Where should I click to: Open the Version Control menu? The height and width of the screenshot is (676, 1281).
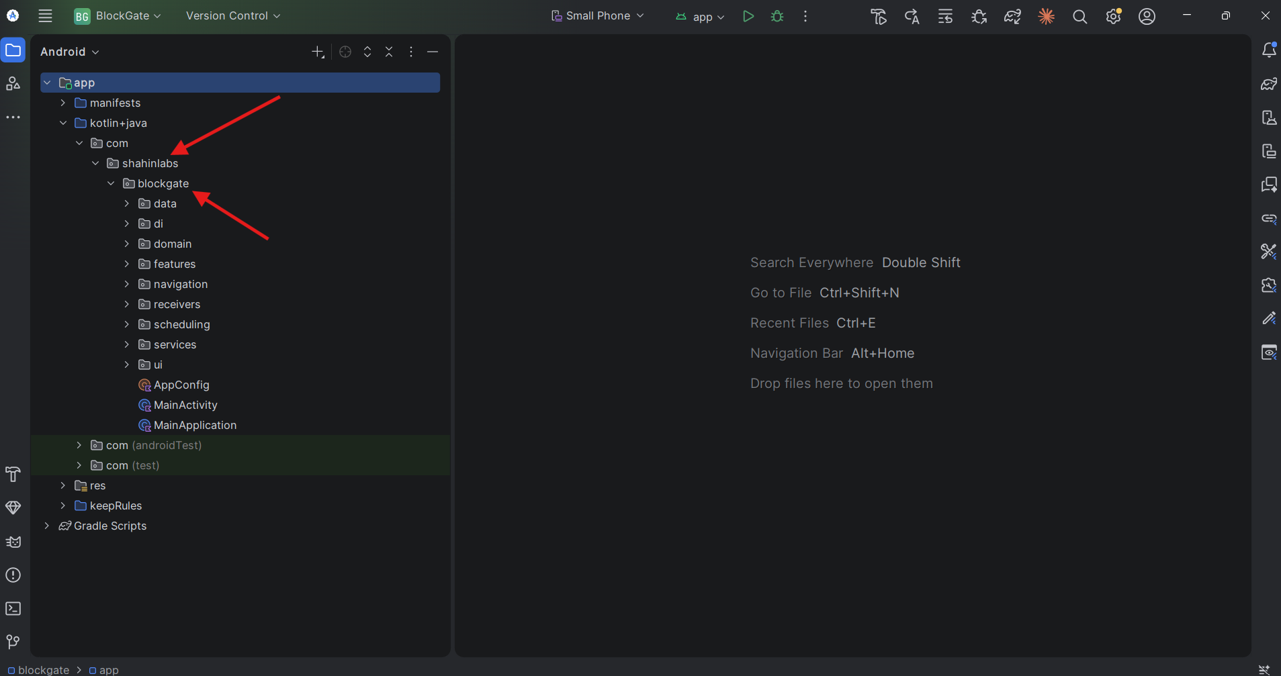[233, 16]
